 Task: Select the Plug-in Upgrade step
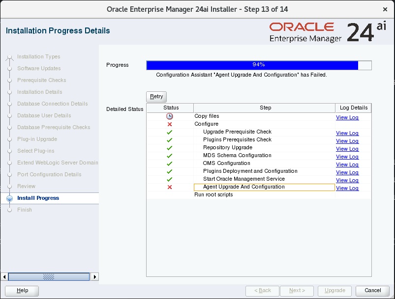[x=37, y=139]
